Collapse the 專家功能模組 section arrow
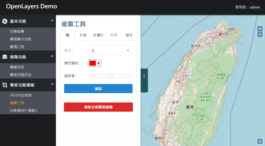Image resolution: width=265 pixels, height=146 pixels. (52, 84)
